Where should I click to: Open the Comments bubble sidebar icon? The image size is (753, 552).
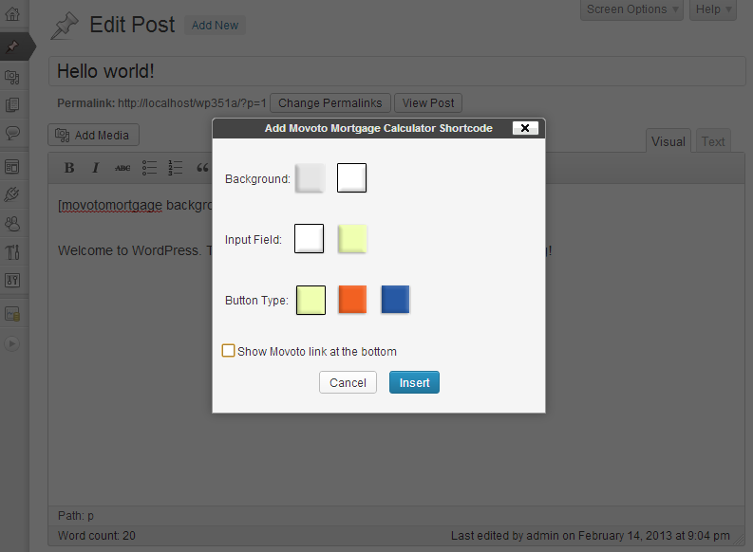coord(12,133)
